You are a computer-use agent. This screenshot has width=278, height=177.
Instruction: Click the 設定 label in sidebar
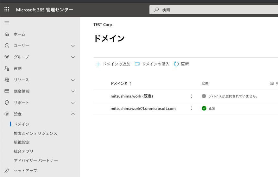[18, 114]
